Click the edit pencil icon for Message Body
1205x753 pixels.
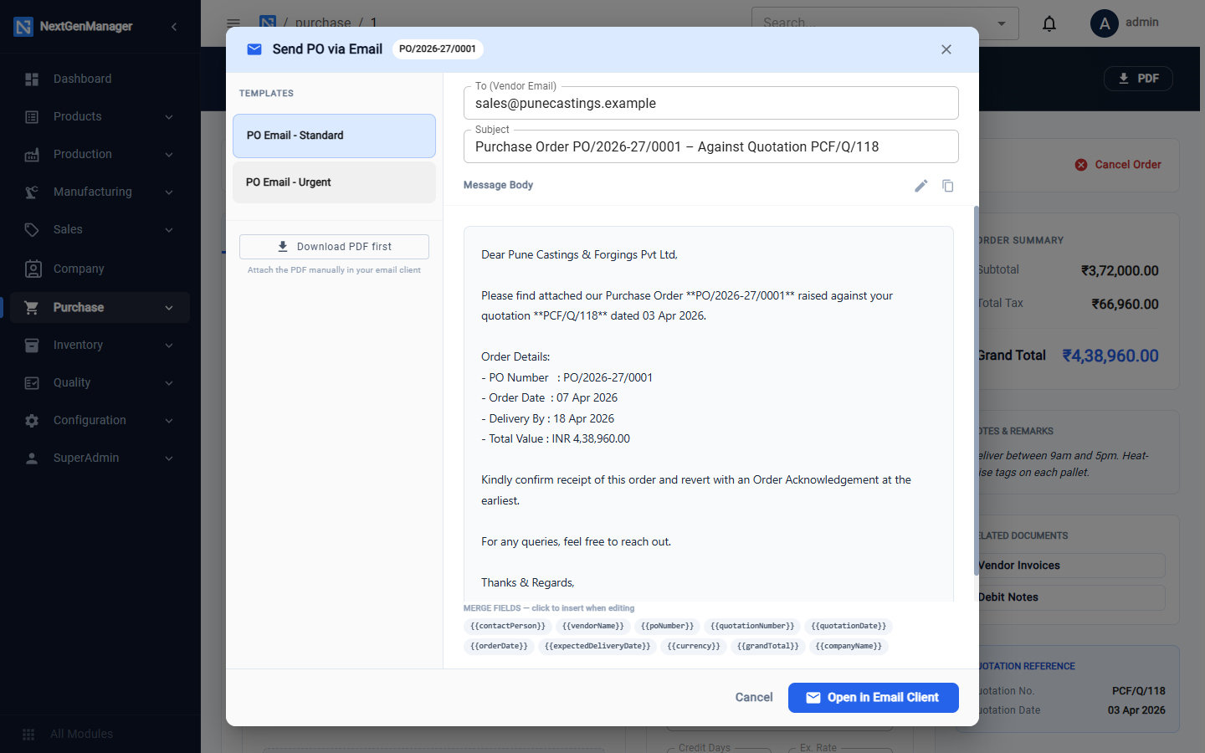920,186
